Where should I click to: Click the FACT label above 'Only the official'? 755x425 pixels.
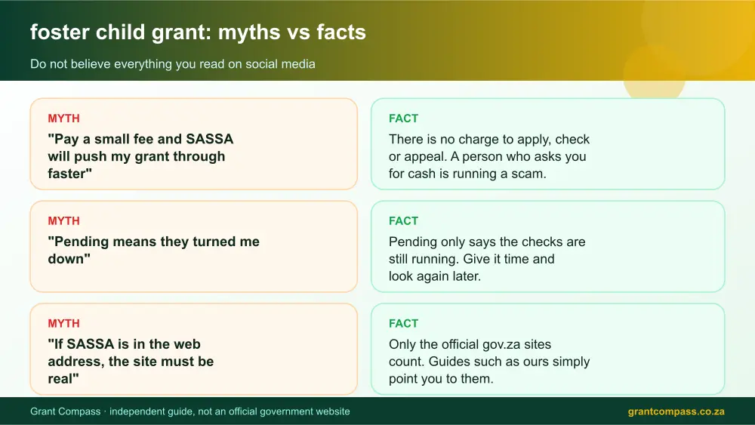[403, 323]
